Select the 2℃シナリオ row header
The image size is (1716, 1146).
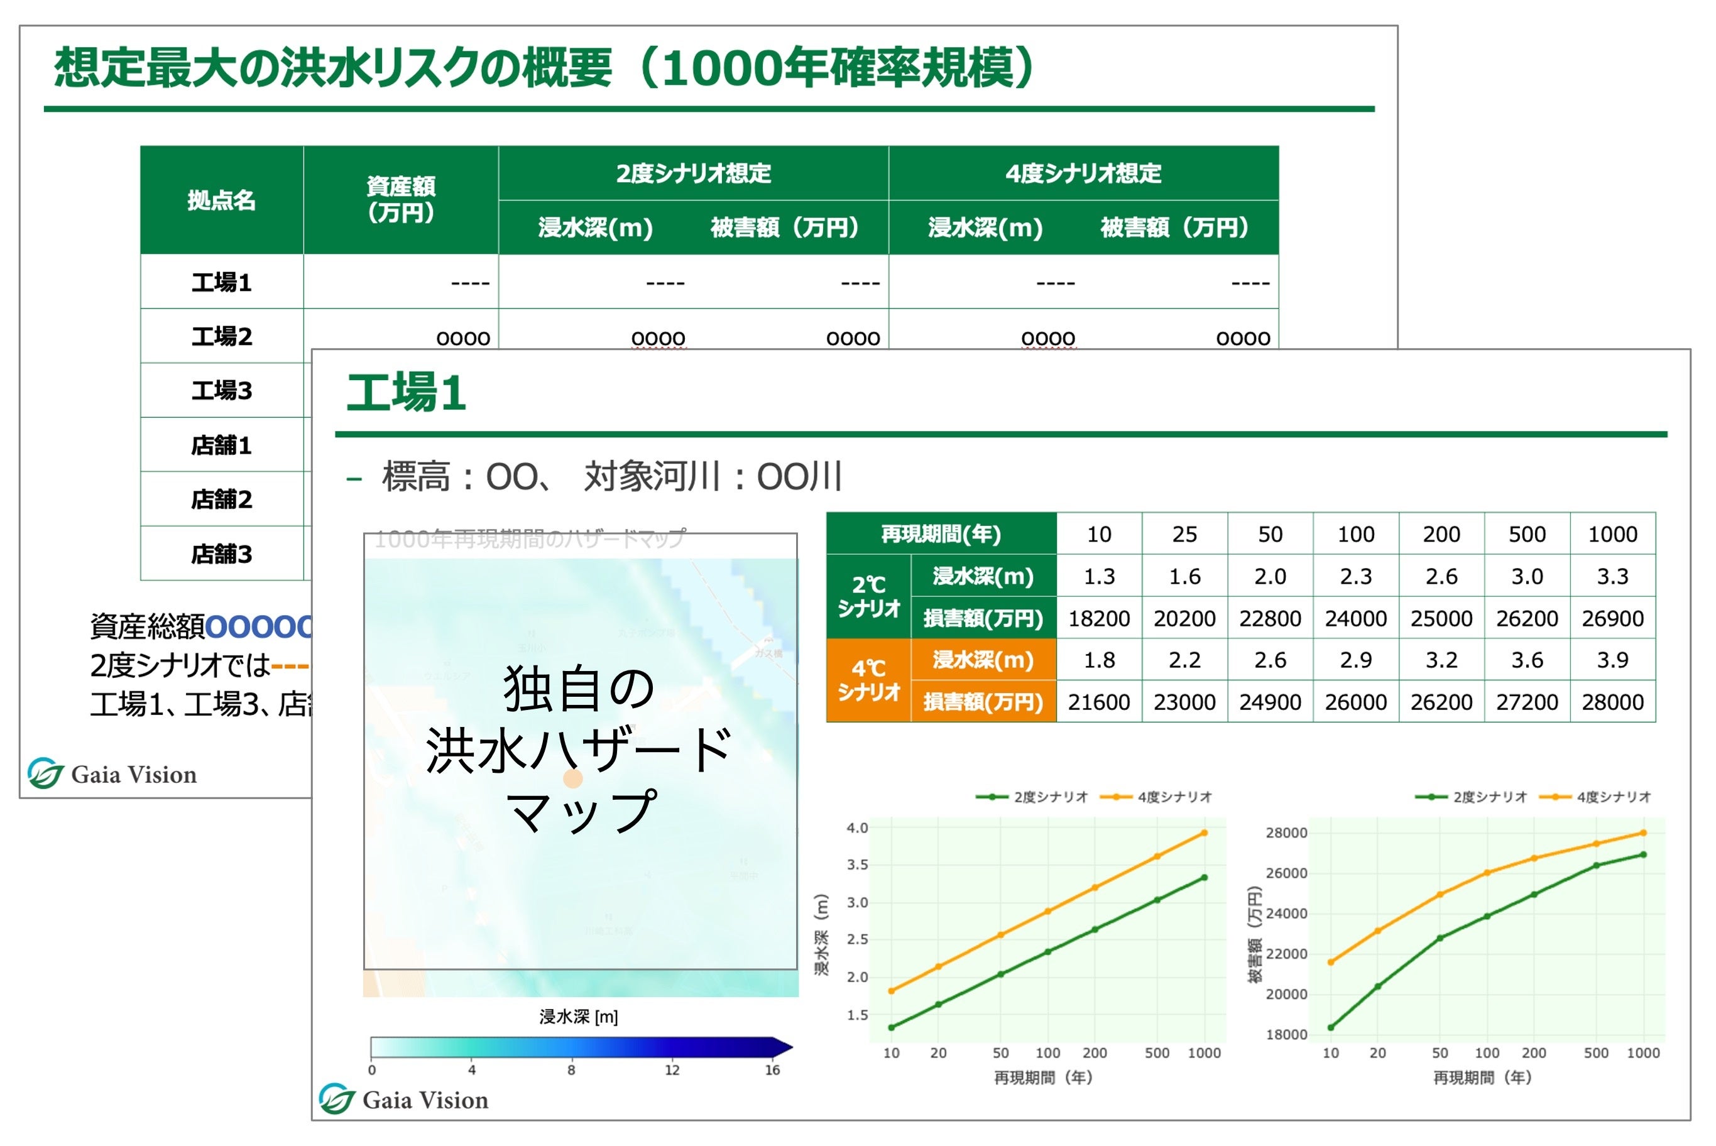pyautogui.click(x=870, y=596)
